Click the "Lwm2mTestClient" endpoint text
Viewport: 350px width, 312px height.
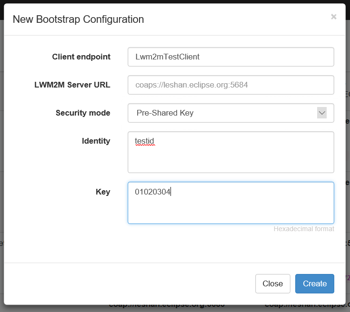167,57
